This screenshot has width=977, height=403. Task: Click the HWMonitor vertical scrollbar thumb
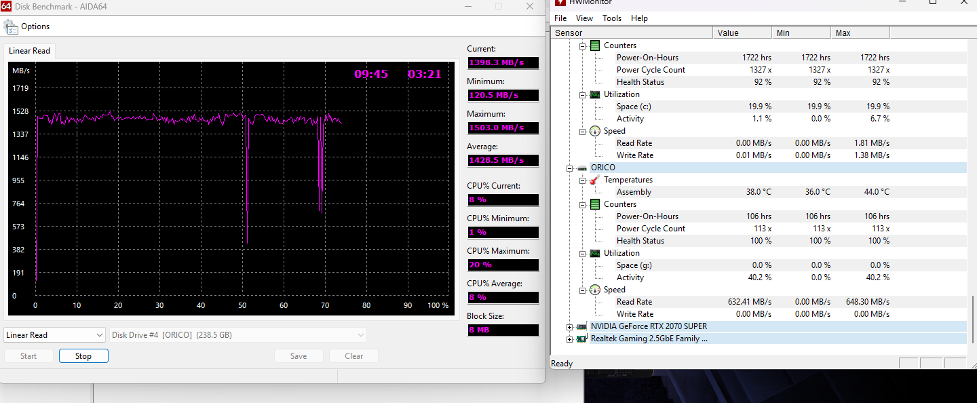[x=972, y=320]
